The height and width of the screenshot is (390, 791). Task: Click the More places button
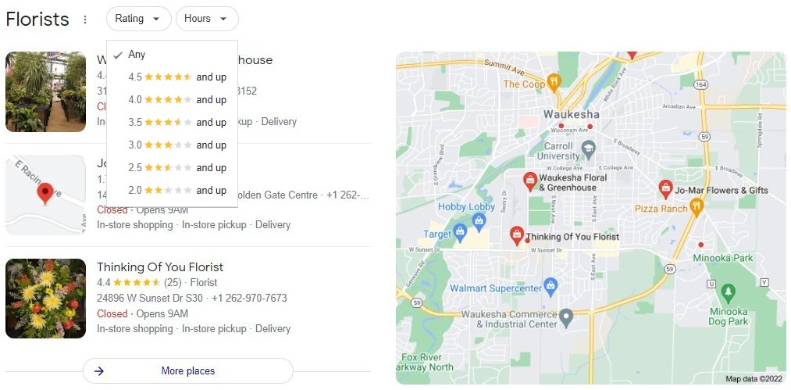click(x=187, y=370)
